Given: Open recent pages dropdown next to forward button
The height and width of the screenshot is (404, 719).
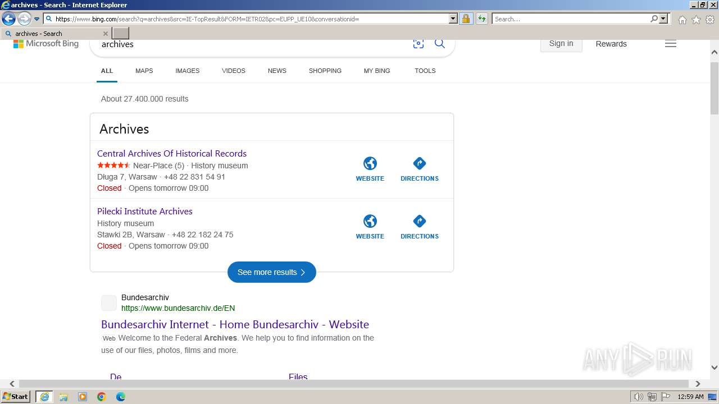Looking at the screenshot, I should coord(37,19).
